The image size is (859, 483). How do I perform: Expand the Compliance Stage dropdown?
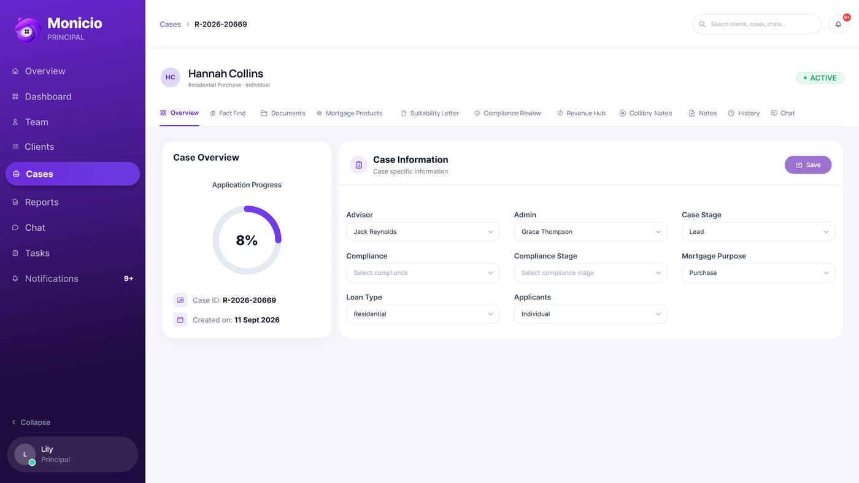(590, 272)
